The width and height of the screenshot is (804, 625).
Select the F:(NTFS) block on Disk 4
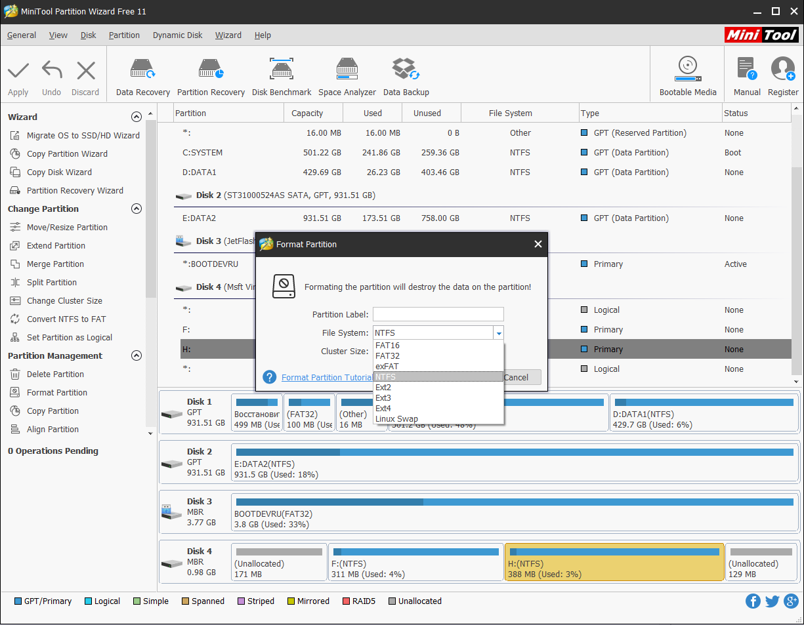pos(415,562)
